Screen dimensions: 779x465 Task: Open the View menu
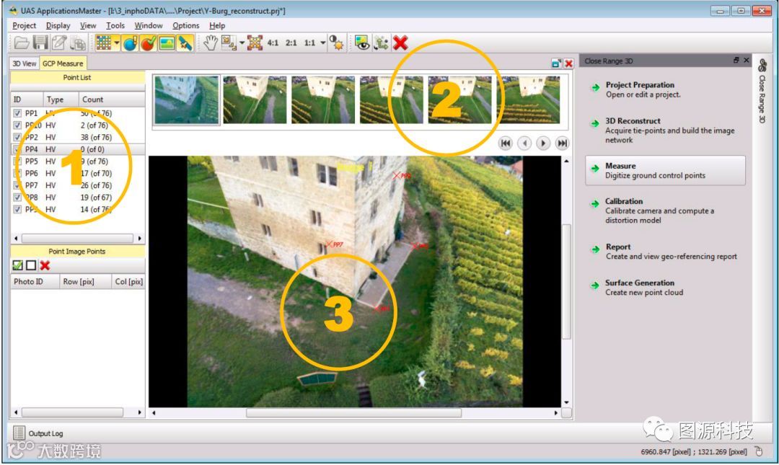(88, 25)
